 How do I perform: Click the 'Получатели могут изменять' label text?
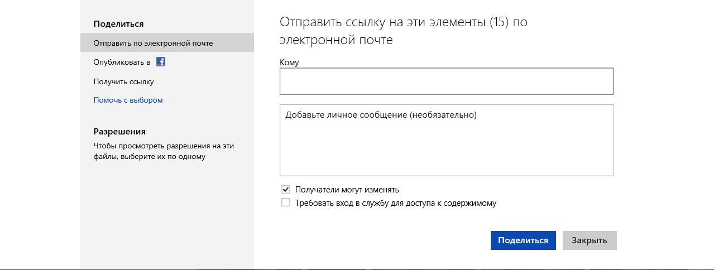pos(347,190)
